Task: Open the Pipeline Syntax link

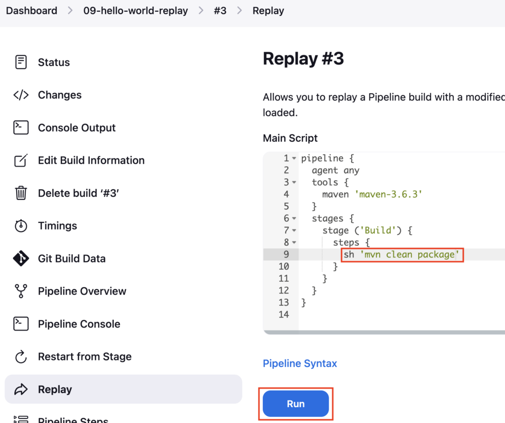Action: (300, 363)
